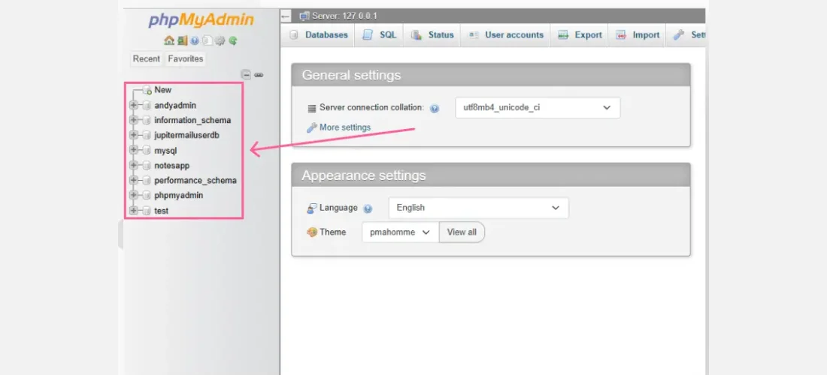
Task: Click the log out door icon
Action: click(183, 40)
